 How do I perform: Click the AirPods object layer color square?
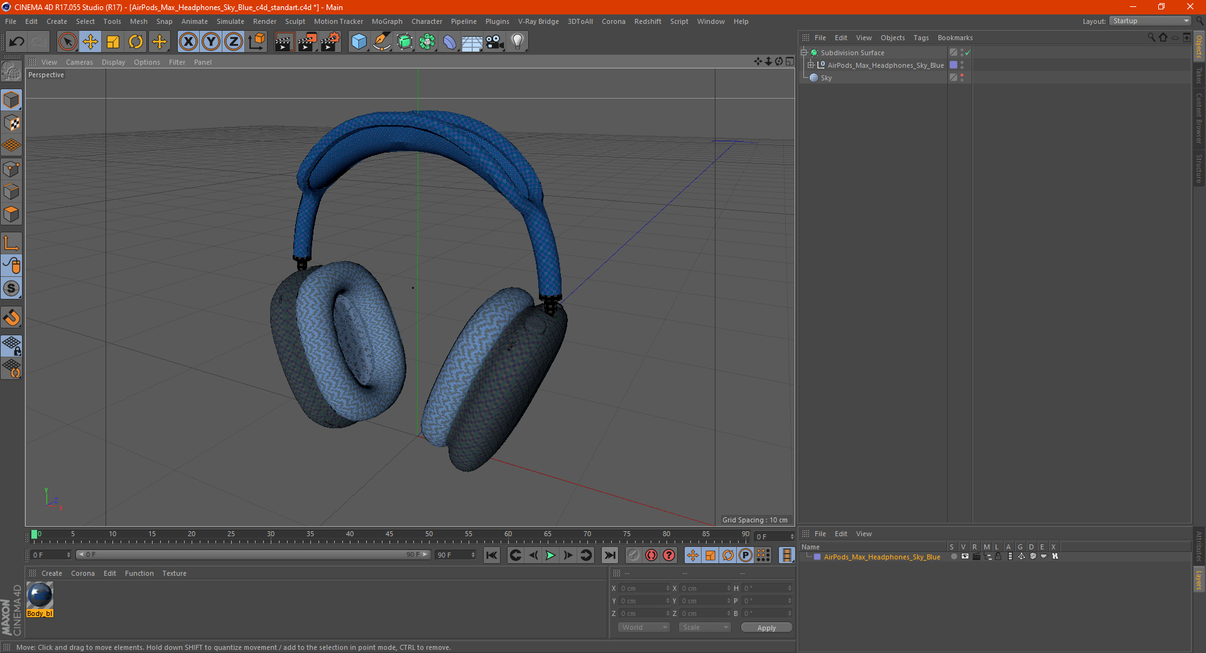[x=953, y=65]
